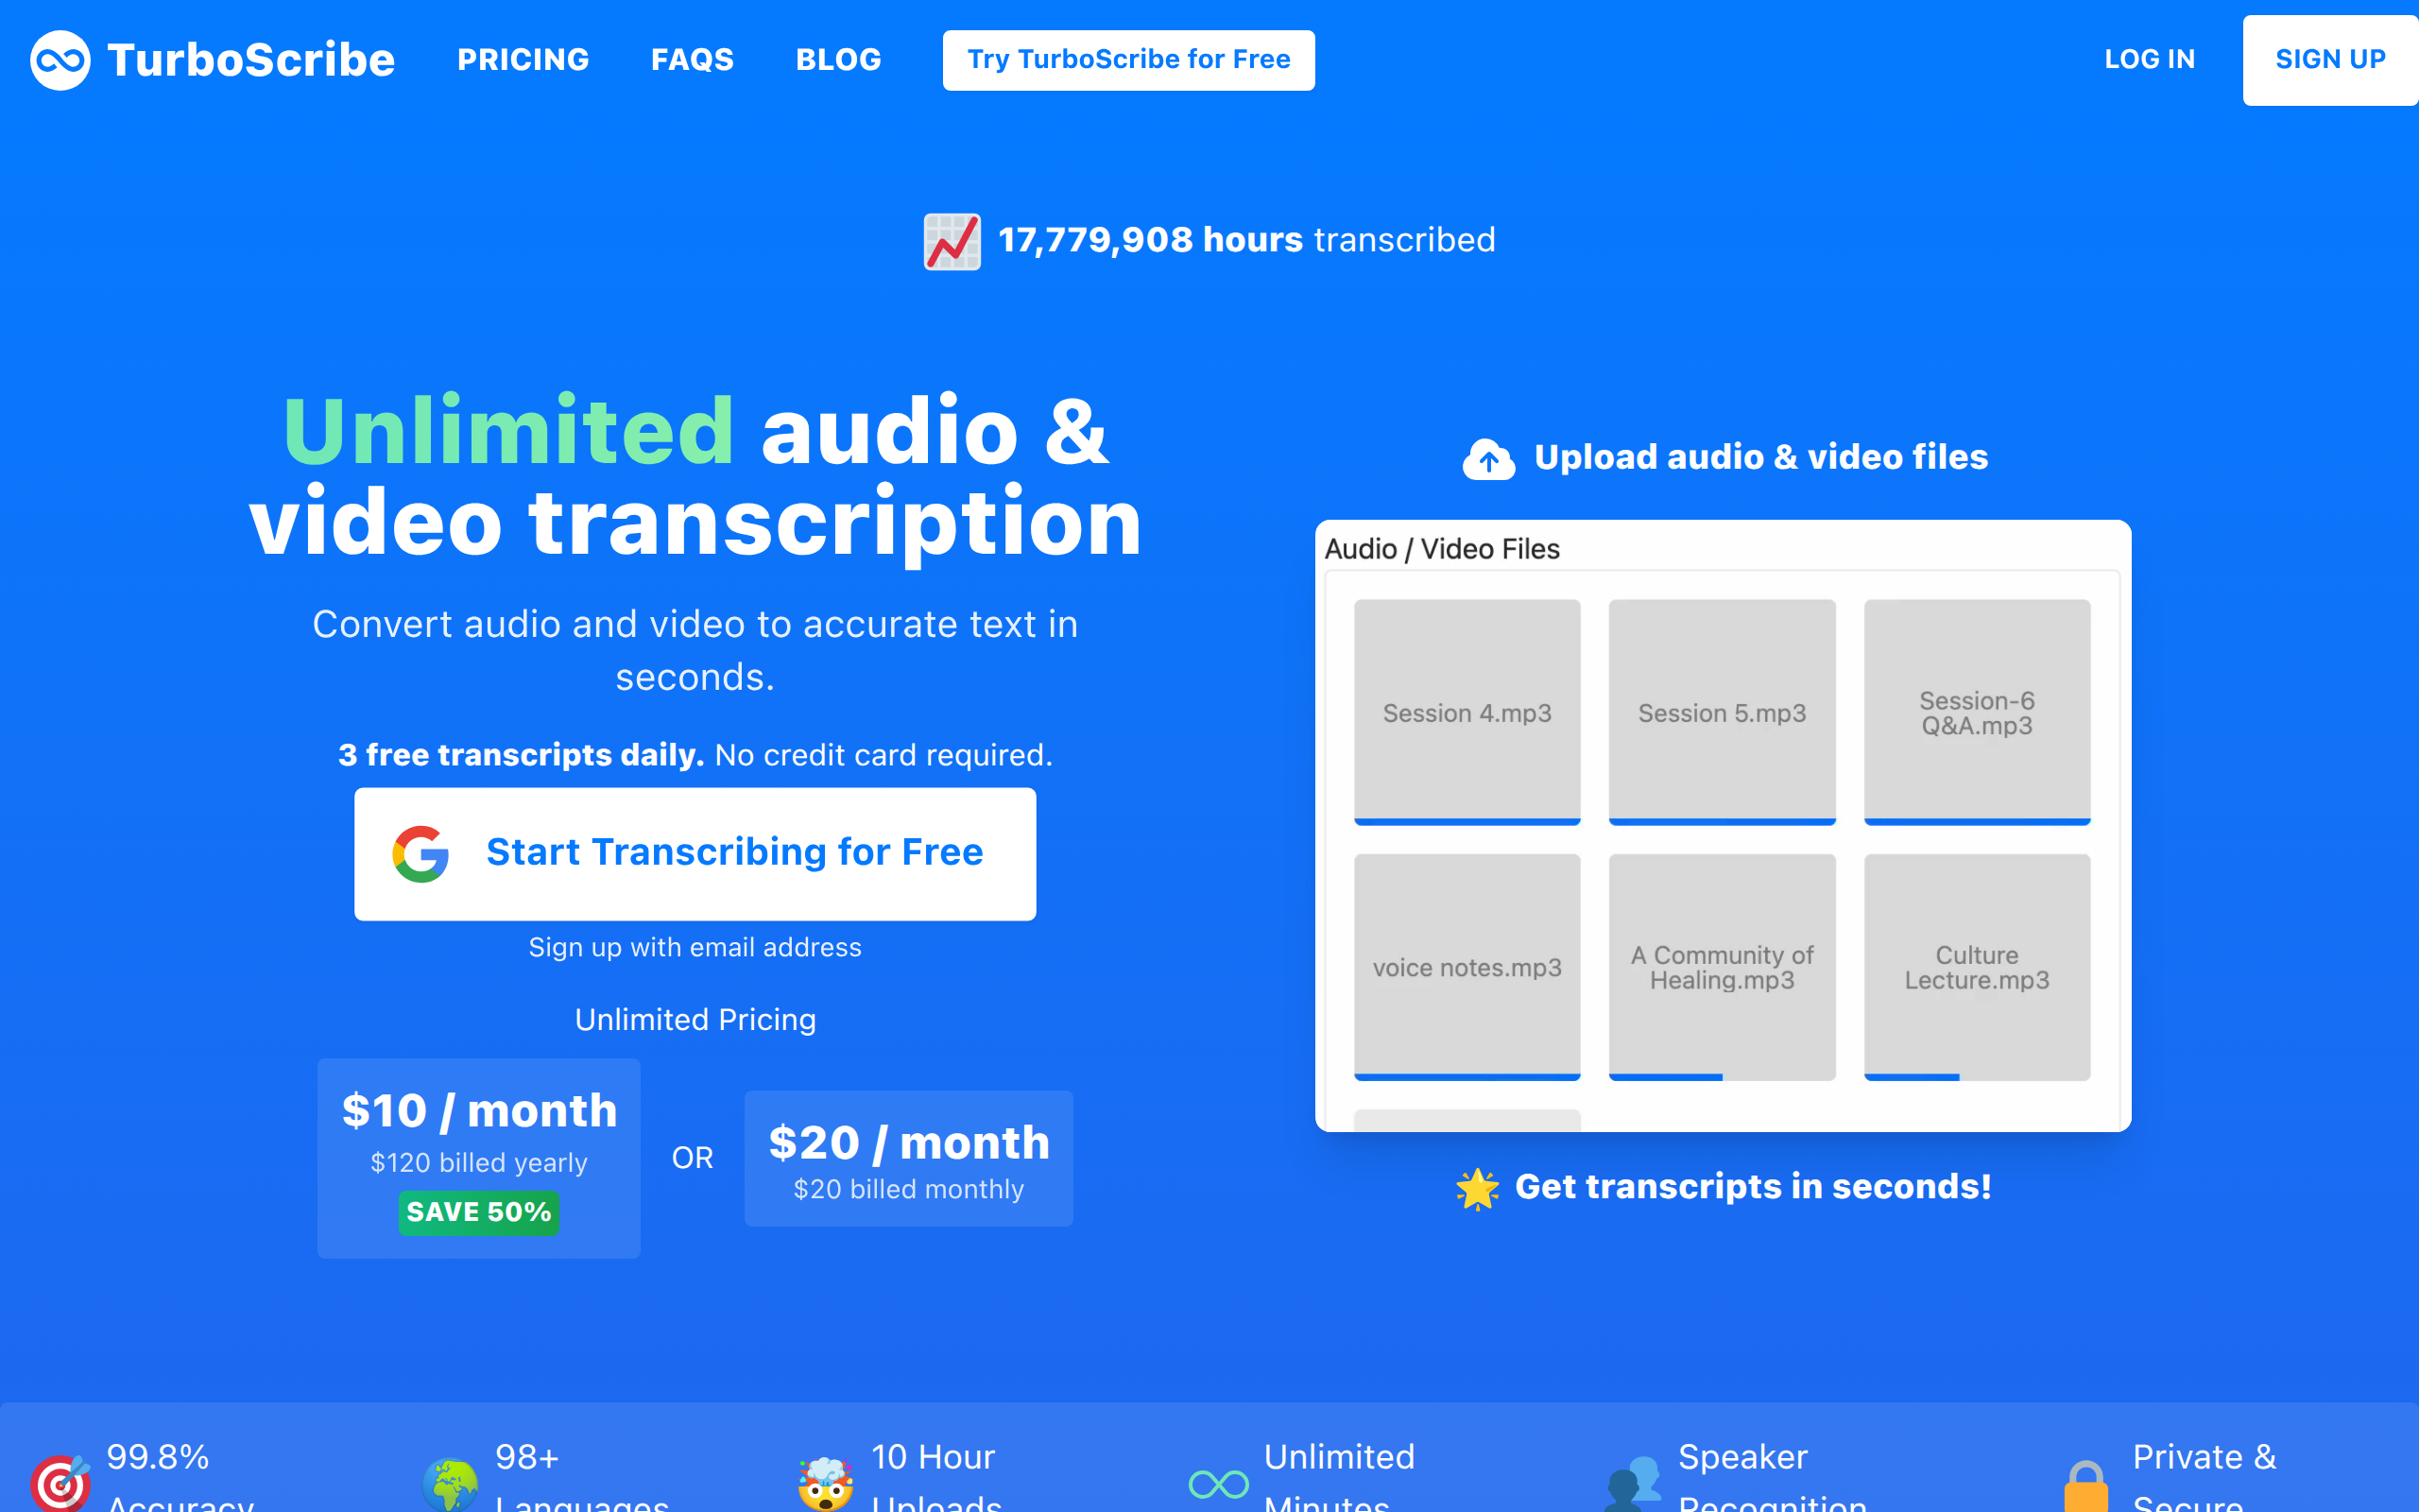Click the 98+ Languages feature label
2419x1512 pixels.
[582, 1479]
